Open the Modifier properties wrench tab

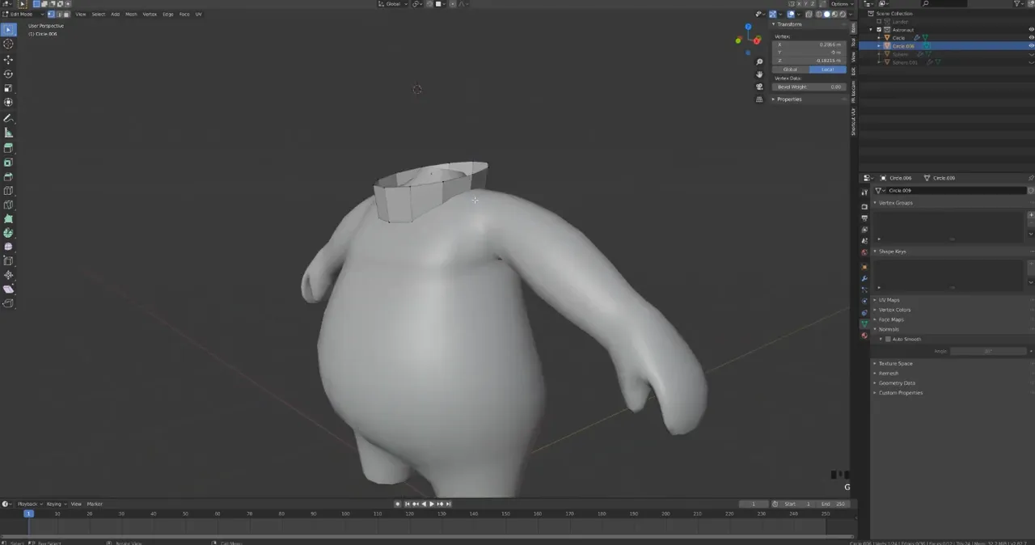pyautogui.click(x=864, y=278)
